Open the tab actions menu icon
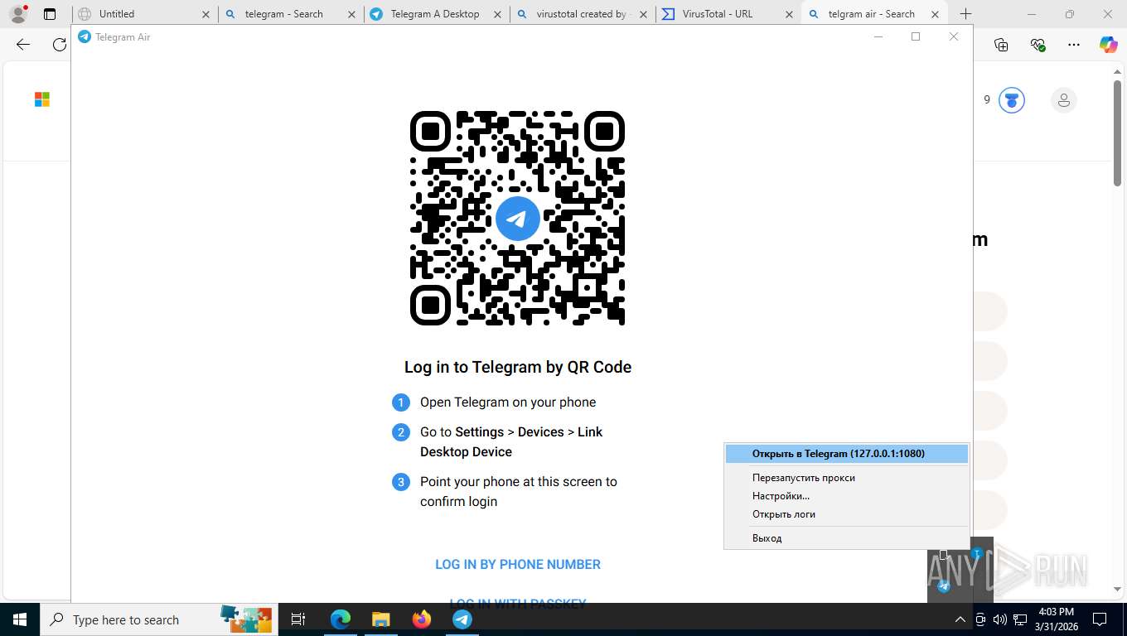The image size is (1127, 636). tap(50, 14)
